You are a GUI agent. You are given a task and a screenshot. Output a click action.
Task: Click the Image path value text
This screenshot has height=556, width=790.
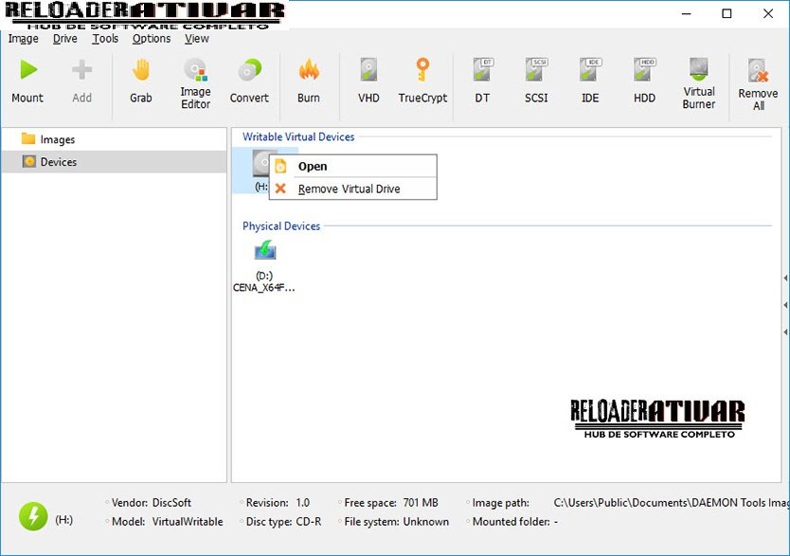(x=671, y=503)
